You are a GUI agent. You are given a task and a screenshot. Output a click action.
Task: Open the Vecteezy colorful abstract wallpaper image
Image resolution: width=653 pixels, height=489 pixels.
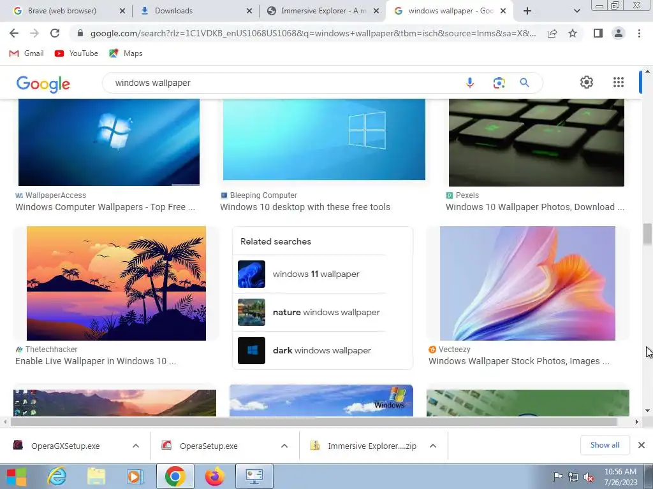527,283
